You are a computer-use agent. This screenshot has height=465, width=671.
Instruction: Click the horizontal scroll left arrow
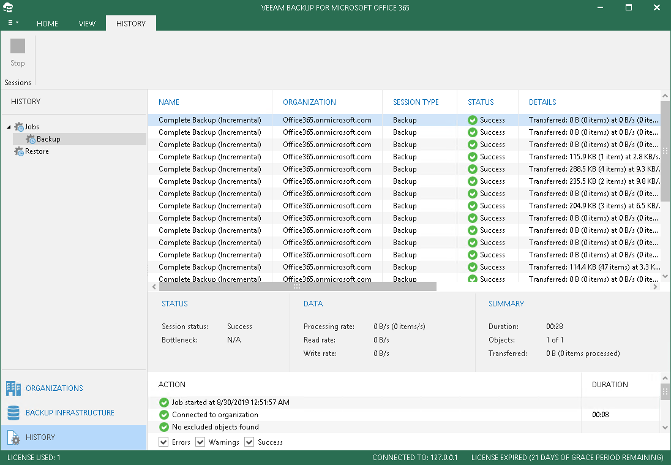[x=154, y=287]
